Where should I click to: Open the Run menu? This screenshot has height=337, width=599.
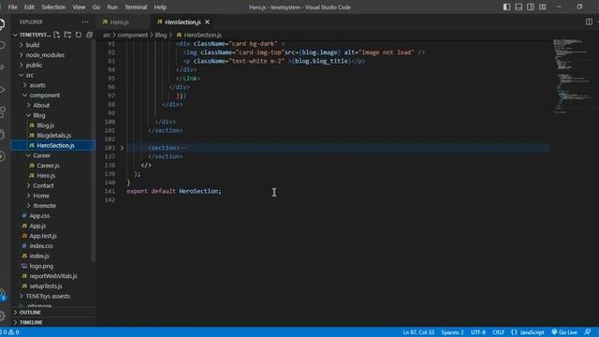[112, 7]
